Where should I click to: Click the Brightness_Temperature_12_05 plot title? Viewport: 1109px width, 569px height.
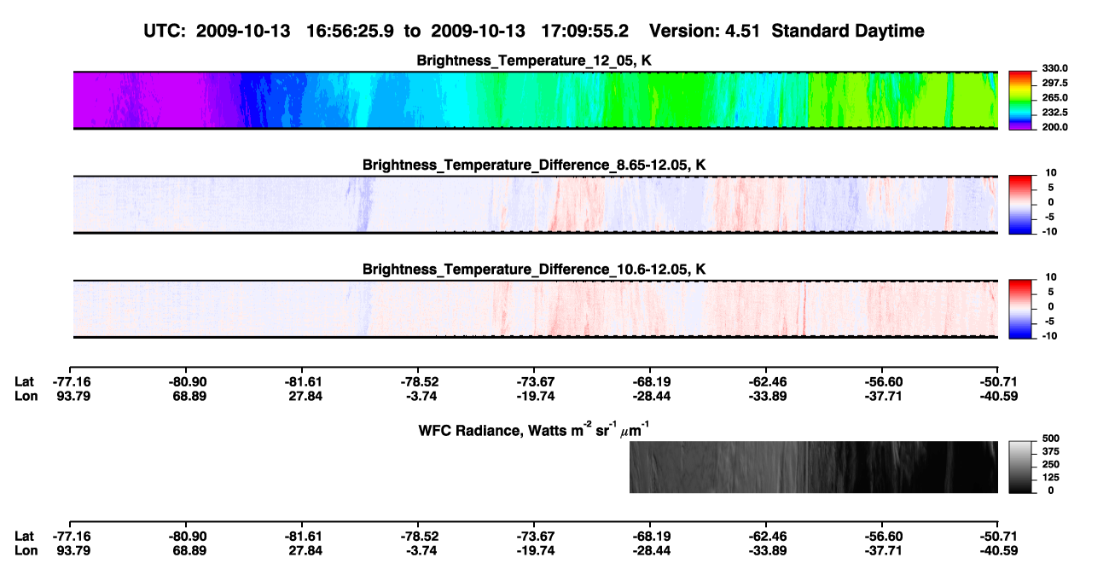pos(534,61)
